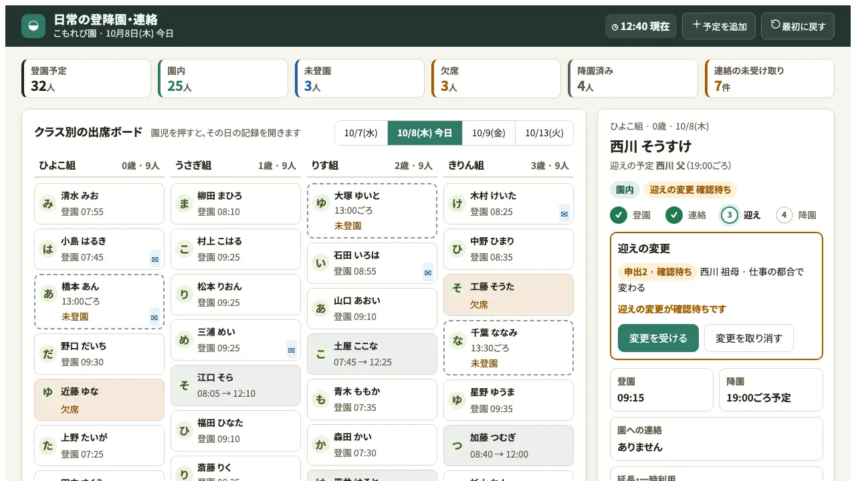This screenshot has width=856, height=481.
Task: Open the mail icon on 小島 はるき's card
Action: pyautogui.click(x=155, y=259)
